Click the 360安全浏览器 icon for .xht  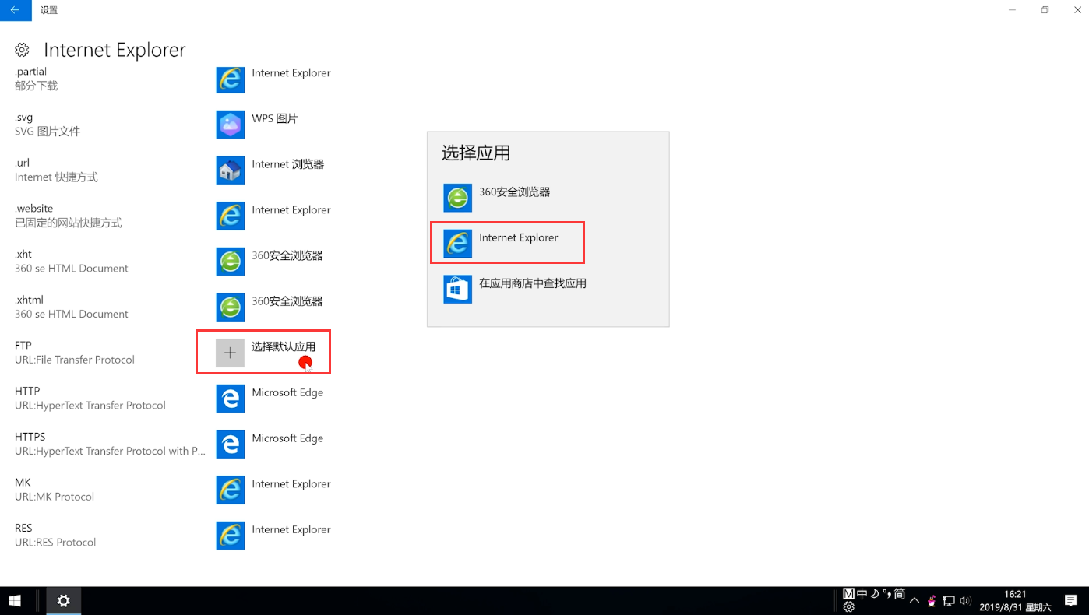coord(230,262)
